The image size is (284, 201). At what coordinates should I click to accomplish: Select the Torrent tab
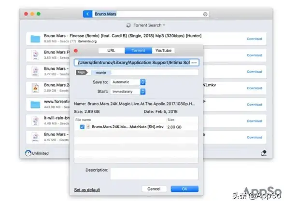(138, 51)
